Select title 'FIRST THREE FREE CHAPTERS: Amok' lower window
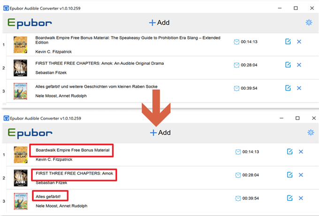 75,173
